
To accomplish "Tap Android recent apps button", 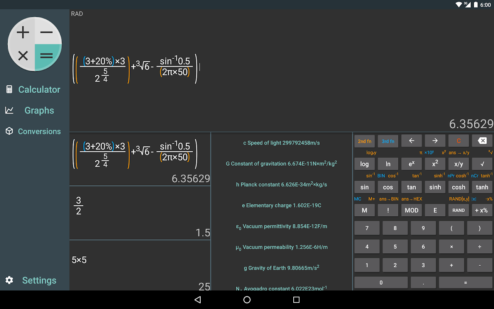I will 296,300.
